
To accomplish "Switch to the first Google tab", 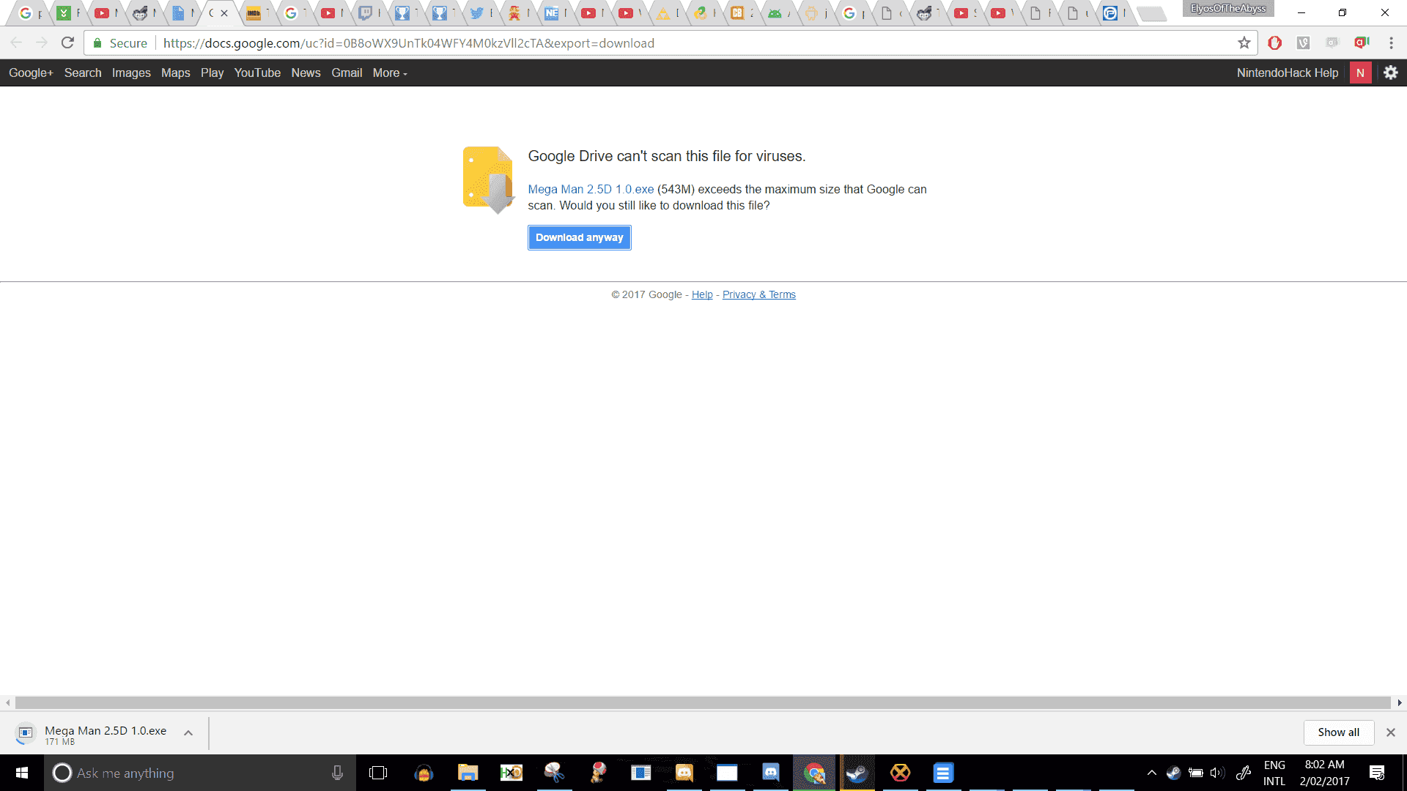I will click(x=29, y=13).
